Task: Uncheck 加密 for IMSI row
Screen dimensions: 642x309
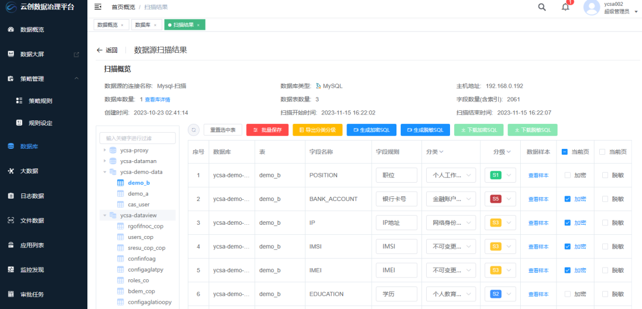Action: (568, 246)
